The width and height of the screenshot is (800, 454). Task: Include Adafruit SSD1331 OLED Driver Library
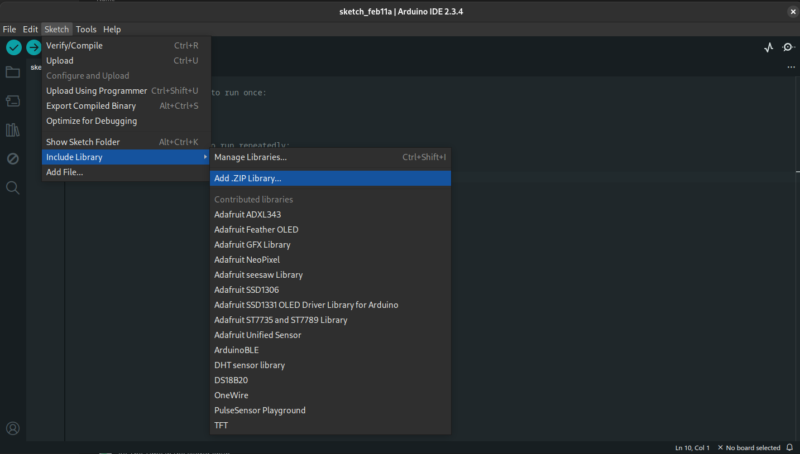330,305
